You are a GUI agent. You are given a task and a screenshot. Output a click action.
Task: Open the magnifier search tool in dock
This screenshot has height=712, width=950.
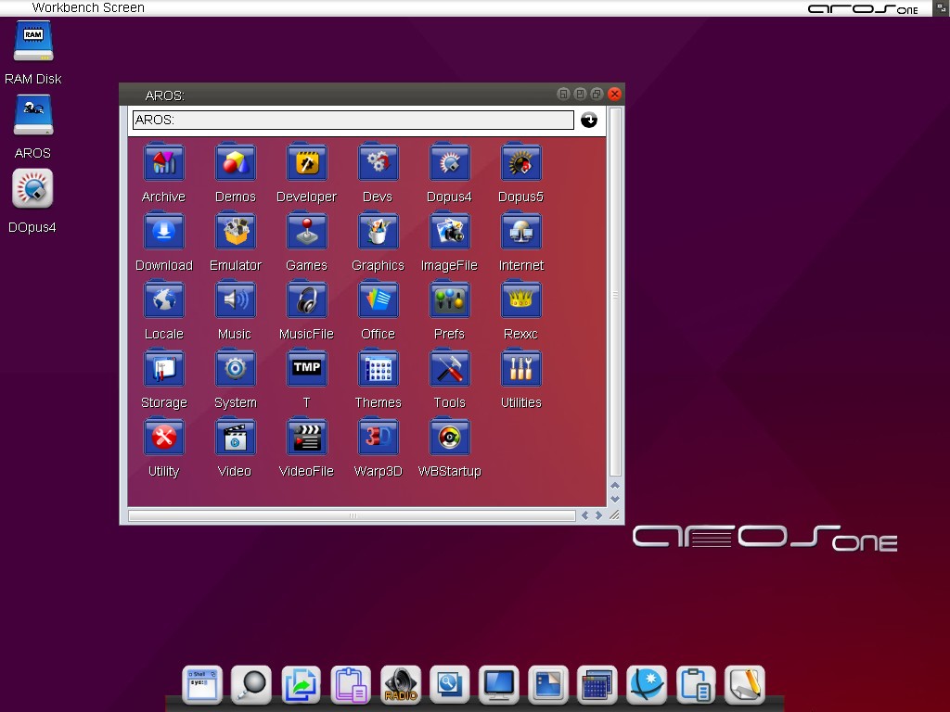250,685
